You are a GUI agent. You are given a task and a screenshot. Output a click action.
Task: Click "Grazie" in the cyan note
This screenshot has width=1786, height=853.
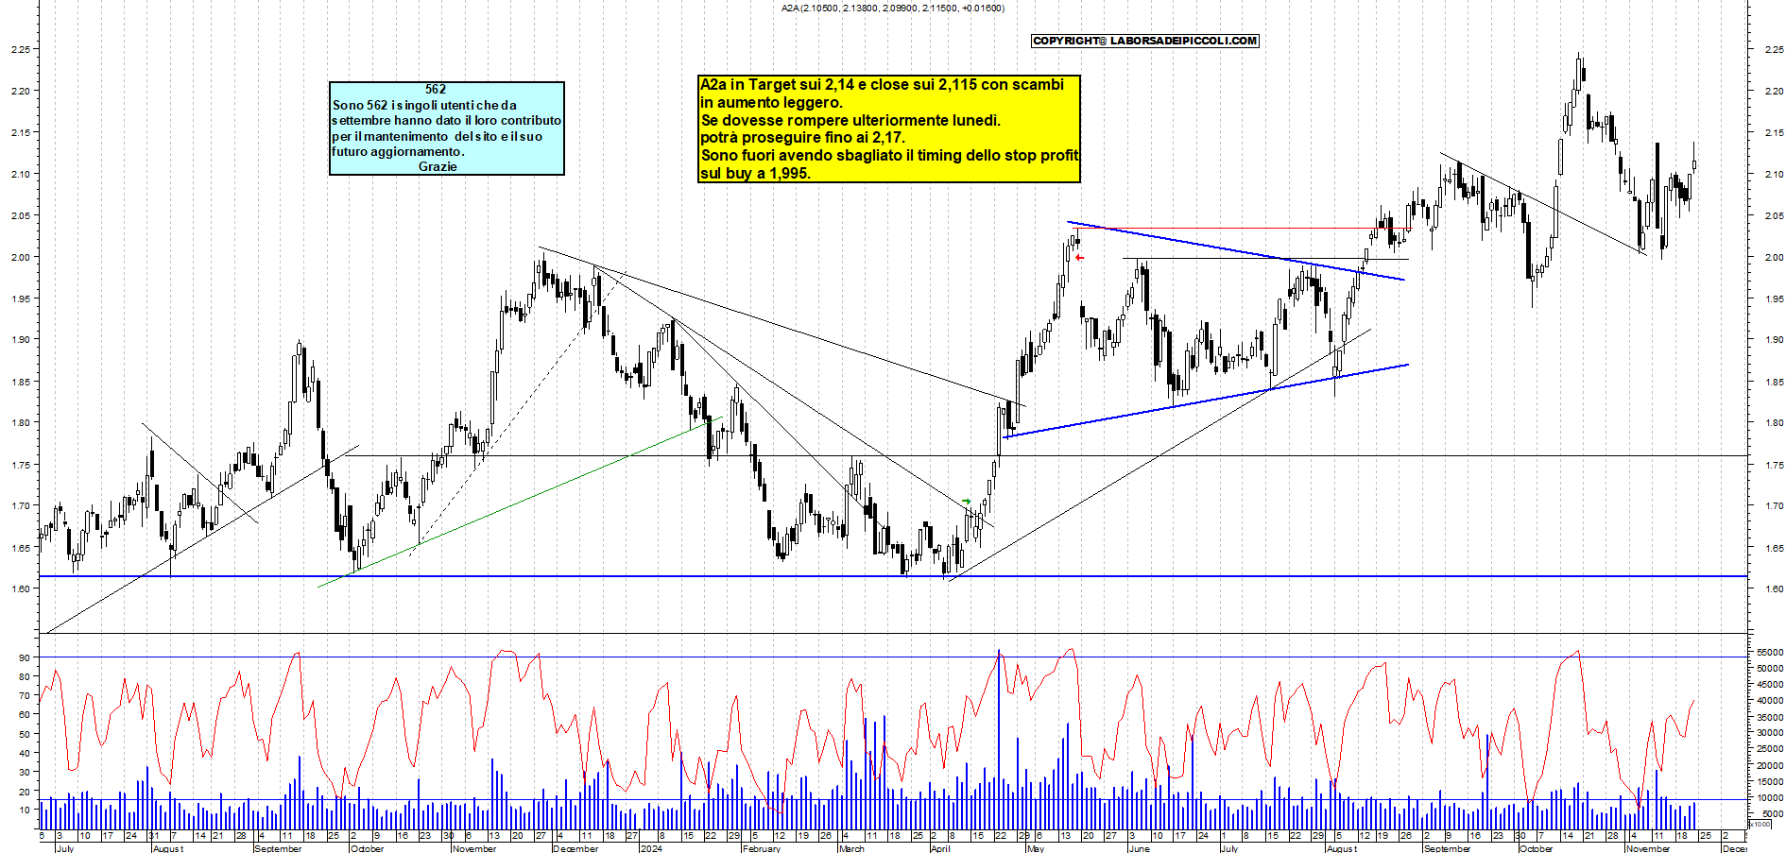(x=438, y=166)
